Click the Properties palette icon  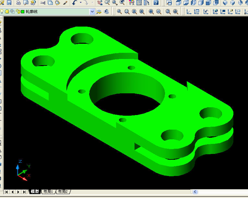[131, 3]
